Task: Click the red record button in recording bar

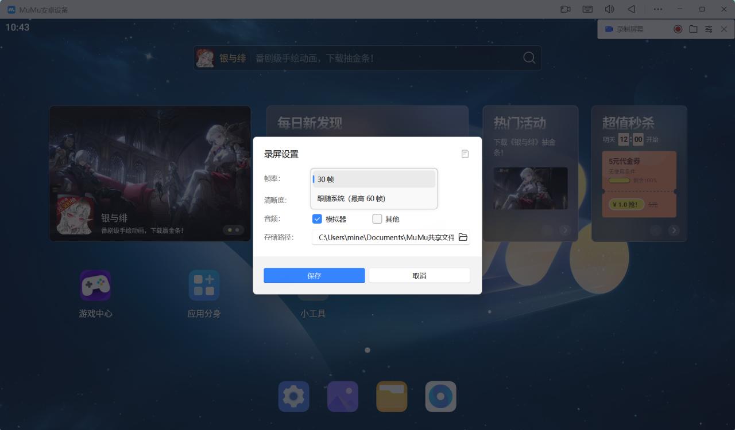Action: pyautogui.click(x=678, y=29)
